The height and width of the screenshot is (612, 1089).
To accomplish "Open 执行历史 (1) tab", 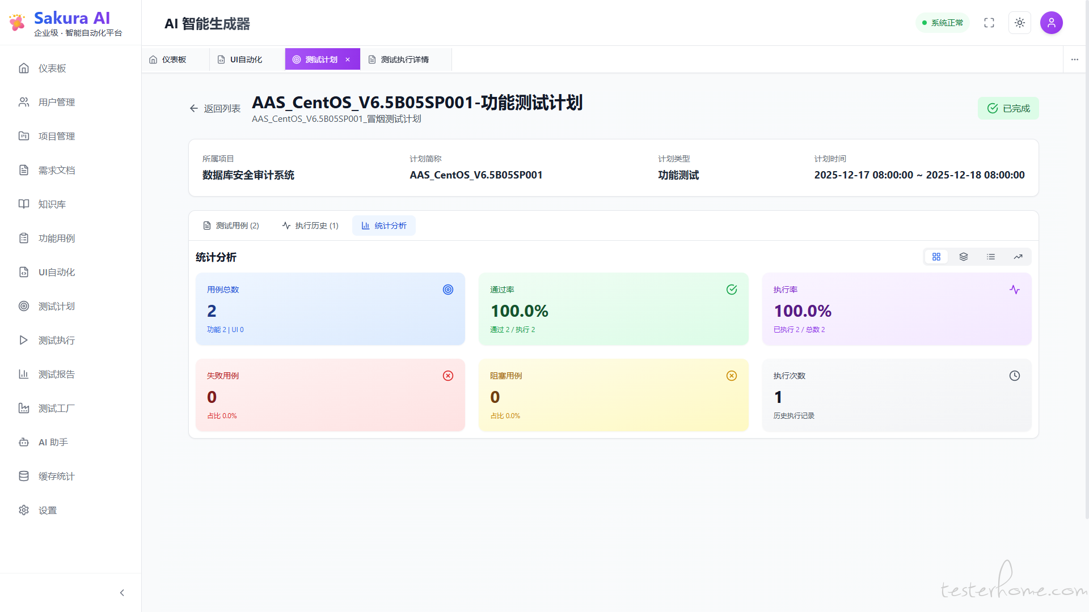I will point(311,226).
